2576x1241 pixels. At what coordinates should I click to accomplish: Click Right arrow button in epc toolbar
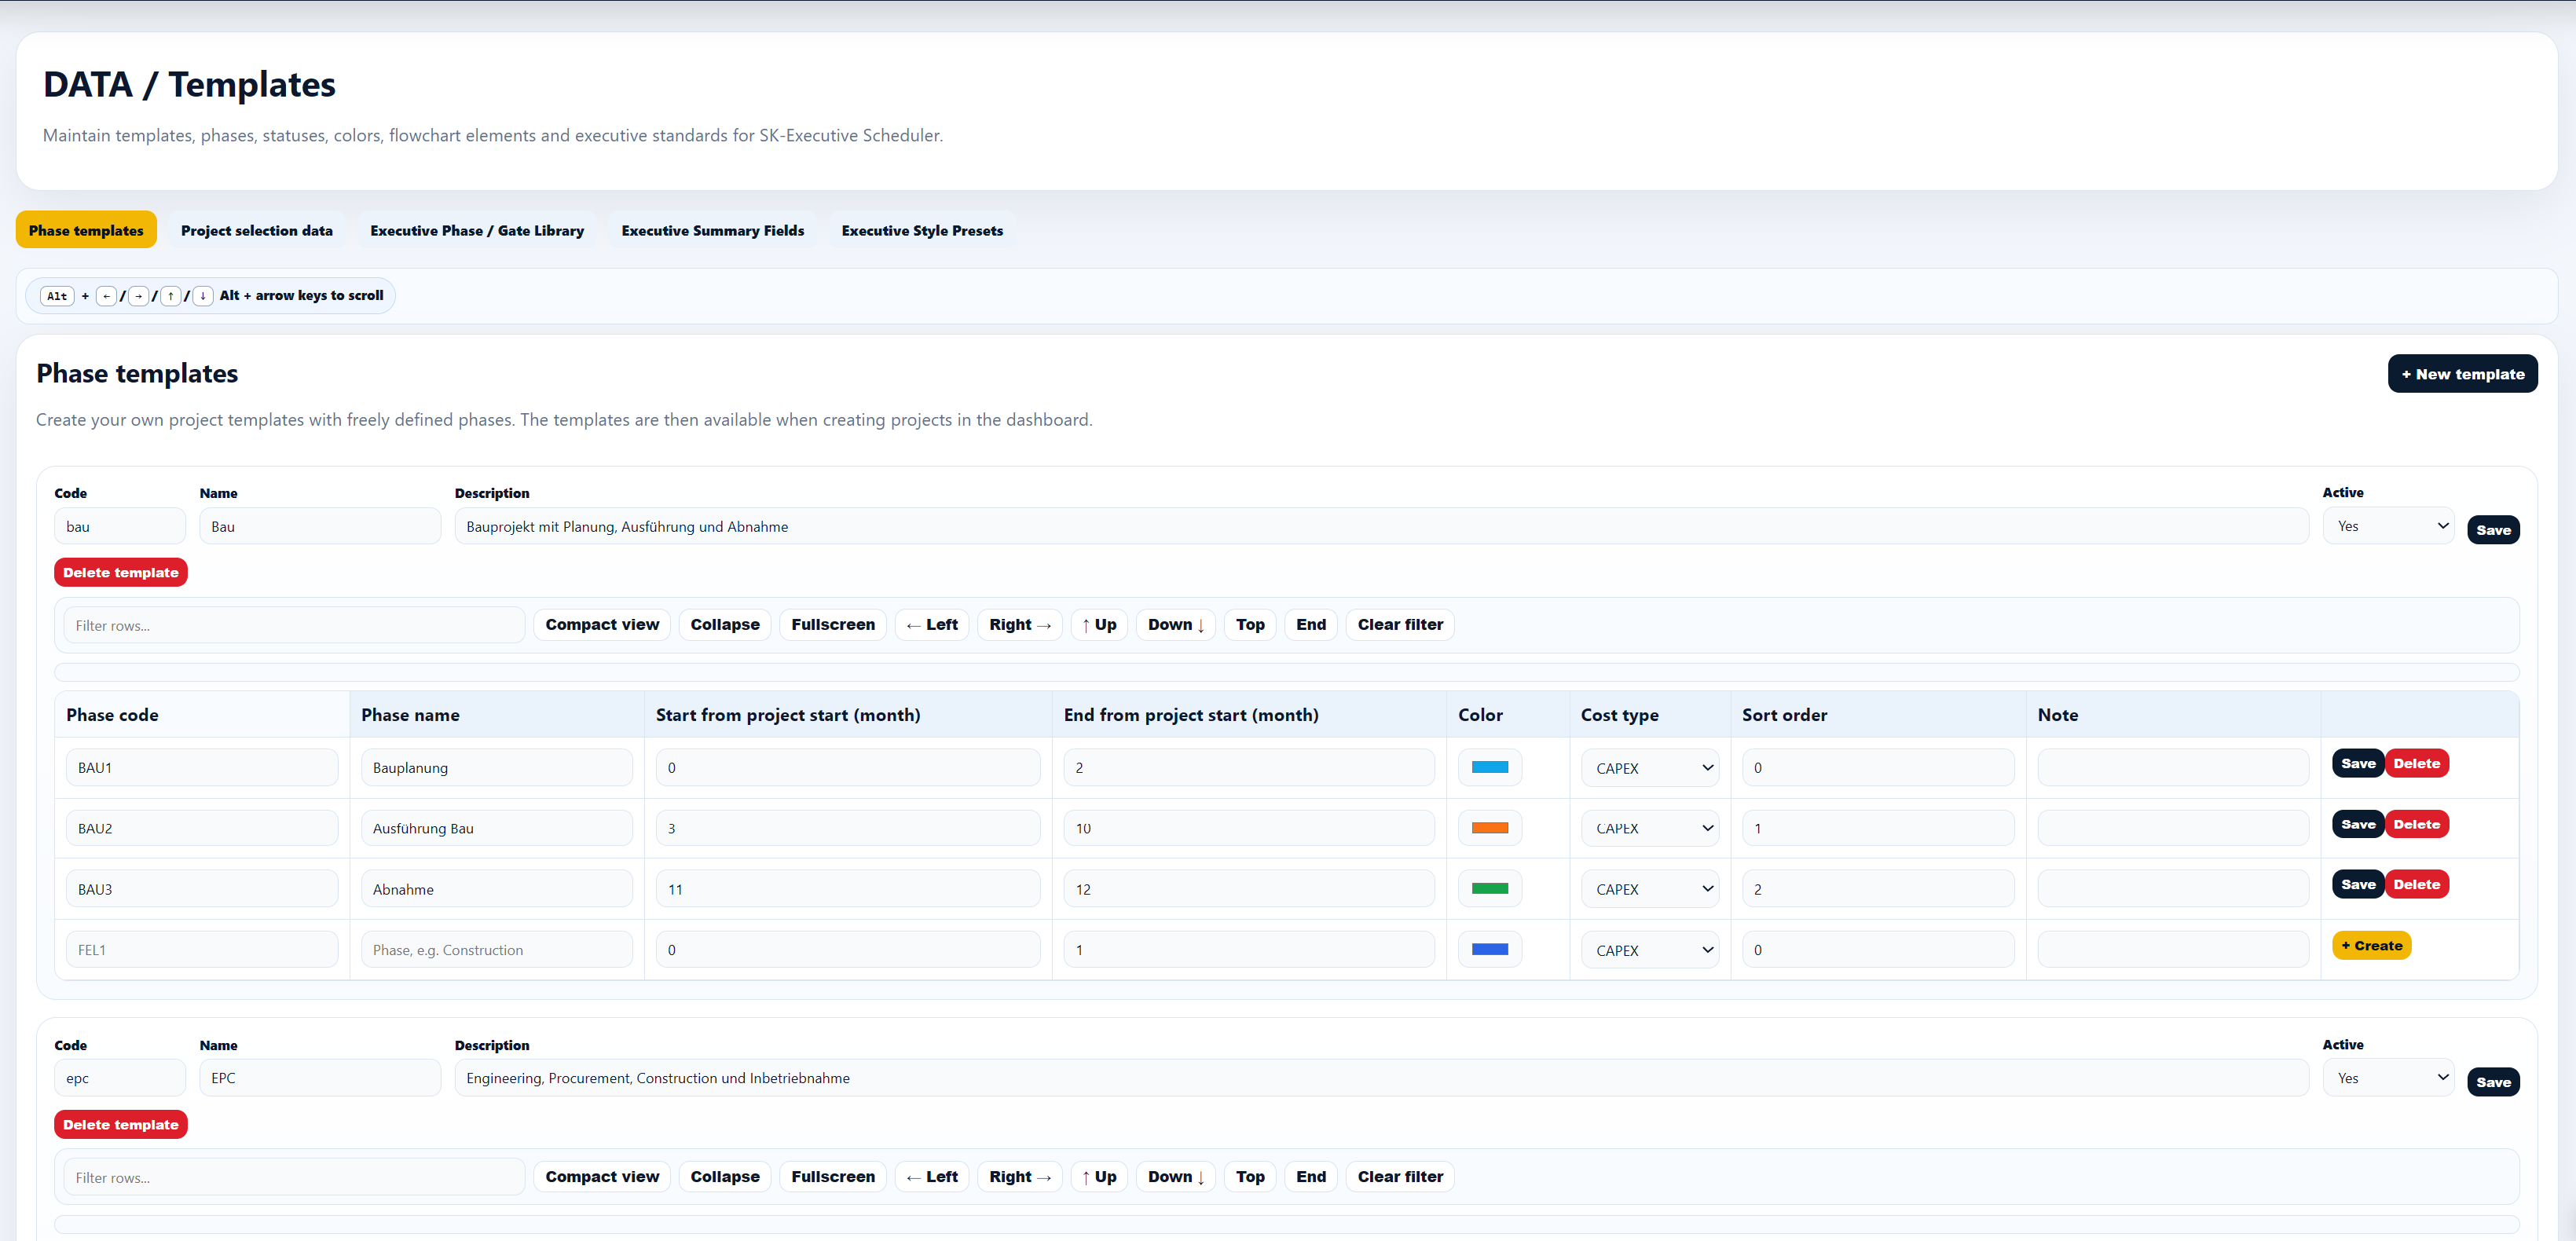(1020, 1176)
